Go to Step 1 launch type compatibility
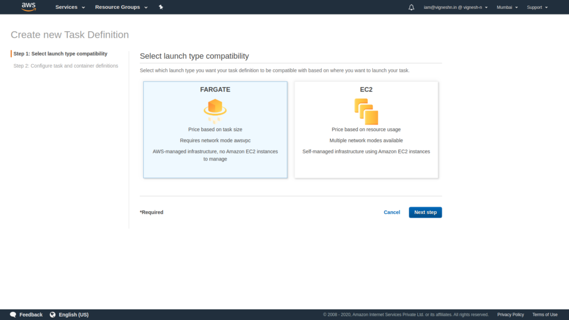Image resolution: width=569 pixels, height=320 pixels. (60, 54)
